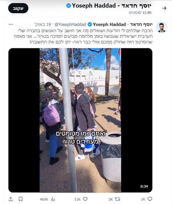172x204 pixels.
Task: Like the post with the heart icon
Action: pyautogui.click(x=85, y=199)
